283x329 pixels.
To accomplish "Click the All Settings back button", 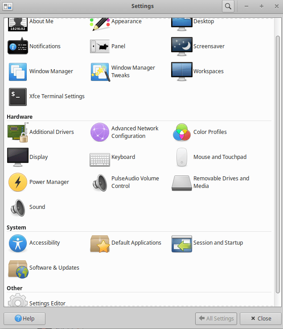I will click(x=216, y=318).
